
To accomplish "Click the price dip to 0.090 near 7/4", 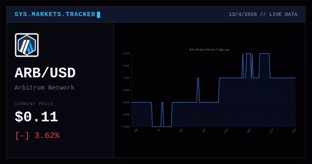I will click(x=157, y=127).
